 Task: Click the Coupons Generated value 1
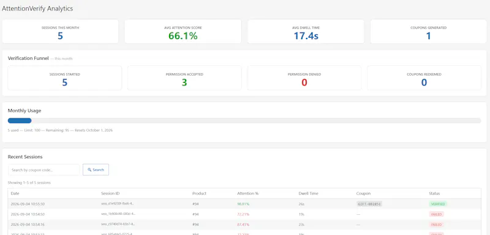point(428,36)
